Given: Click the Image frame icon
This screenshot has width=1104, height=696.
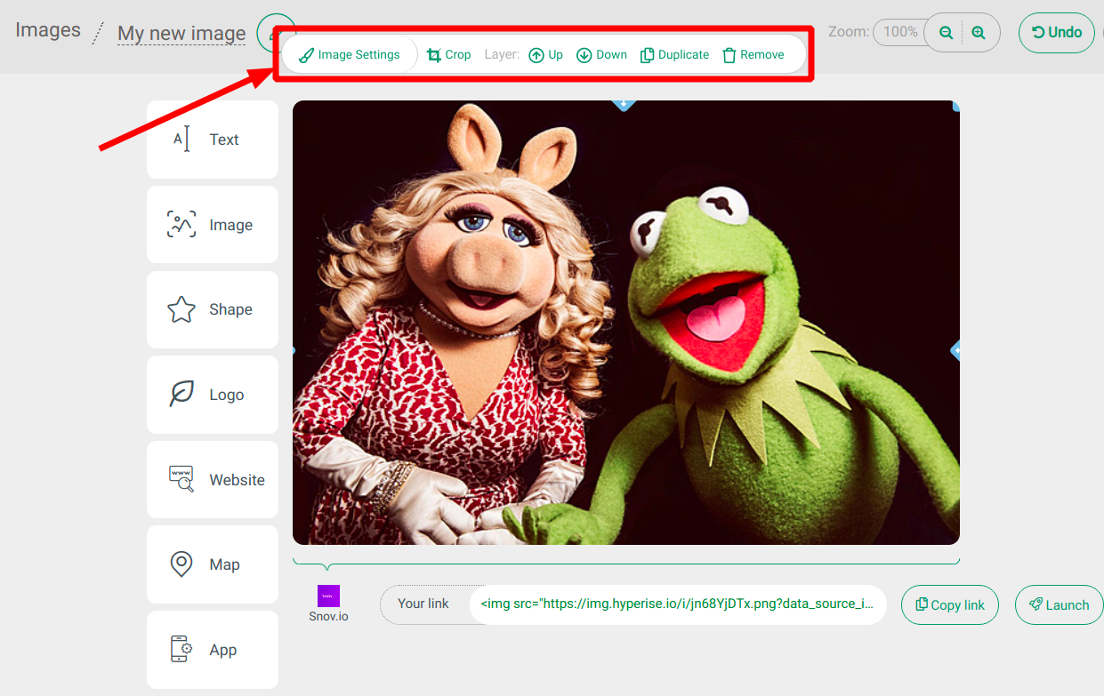Looking at the screenshot, I should click(181, 225).
